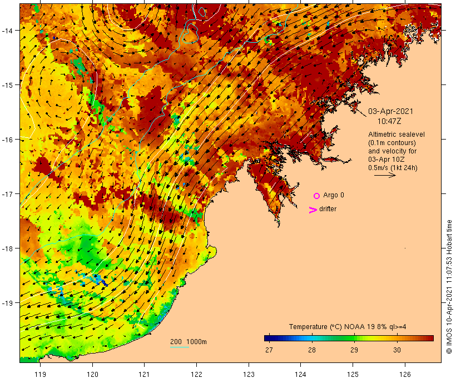Click the 'Altimetric sealevel' caption line
Viewport: 456px width, 378px height.
tap(396, 135)
